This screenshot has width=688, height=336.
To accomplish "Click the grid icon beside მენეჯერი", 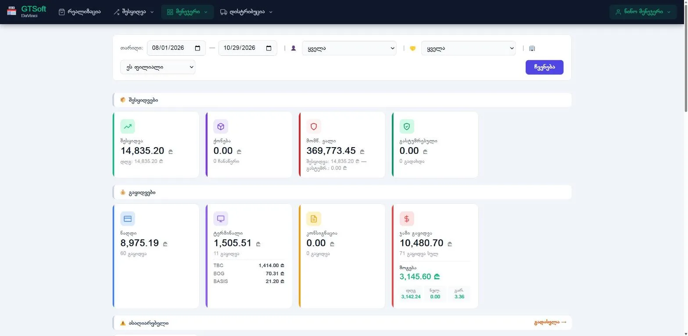I will 170,12.
